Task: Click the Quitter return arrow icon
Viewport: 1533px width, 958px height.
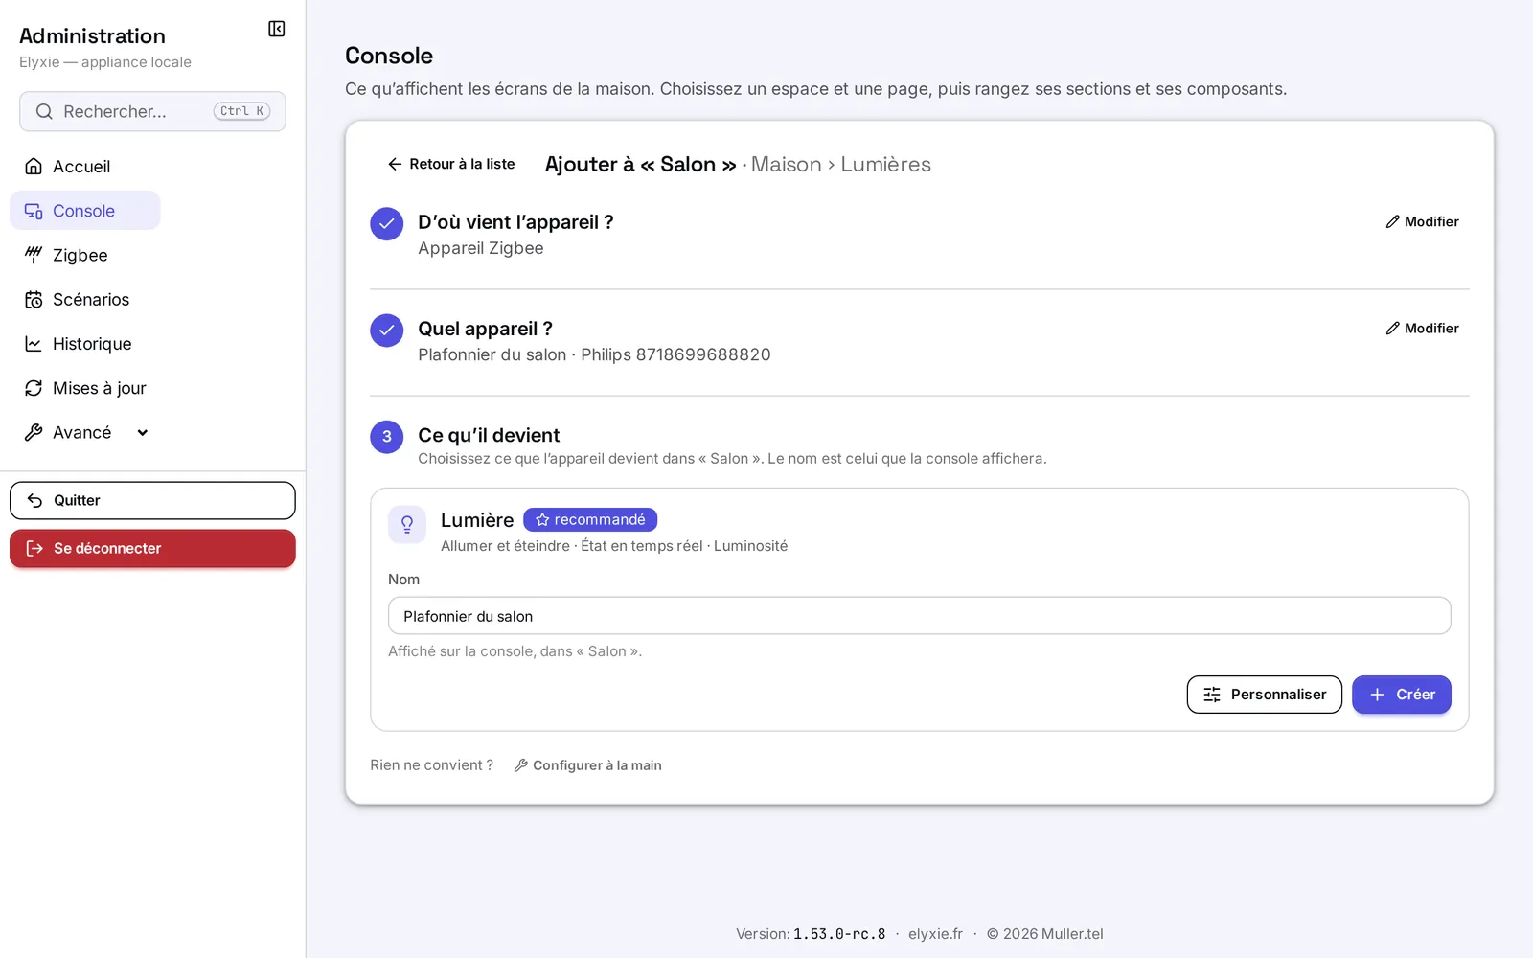Action: click(35, 500)
